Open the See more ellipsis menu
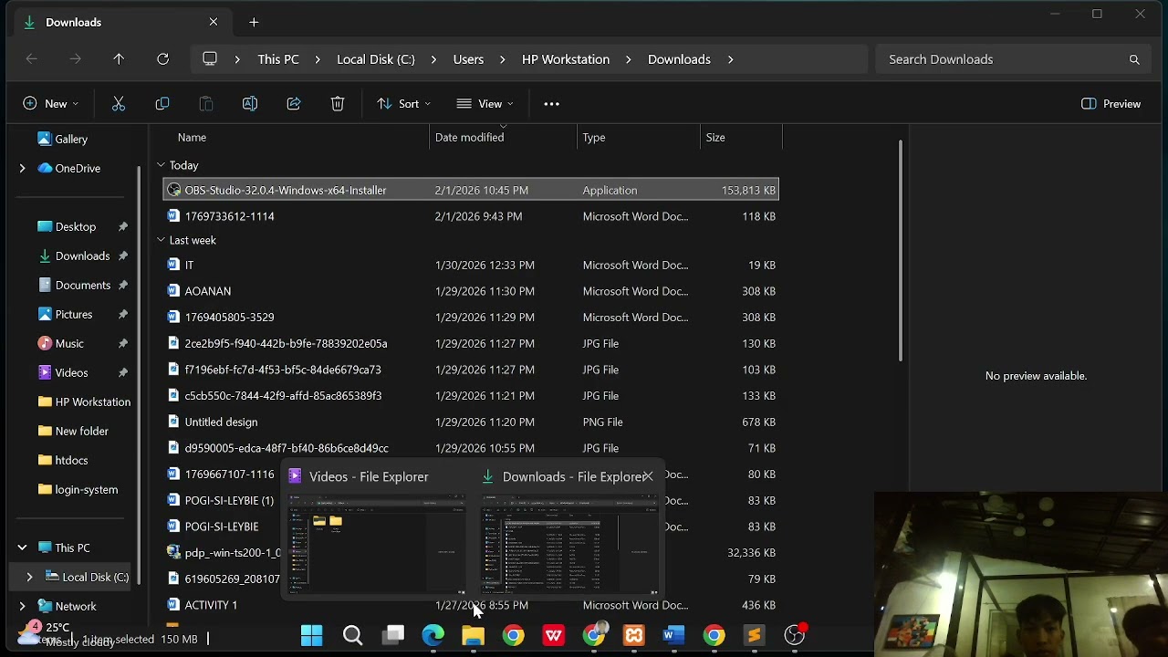The image size is (1168, 657). pos(551,104)
